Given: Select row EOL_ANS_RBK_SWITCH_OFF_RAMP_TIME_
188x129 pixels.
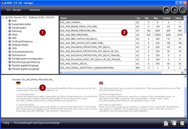Looking at the screenshot, I should click(x=122, y=43).
